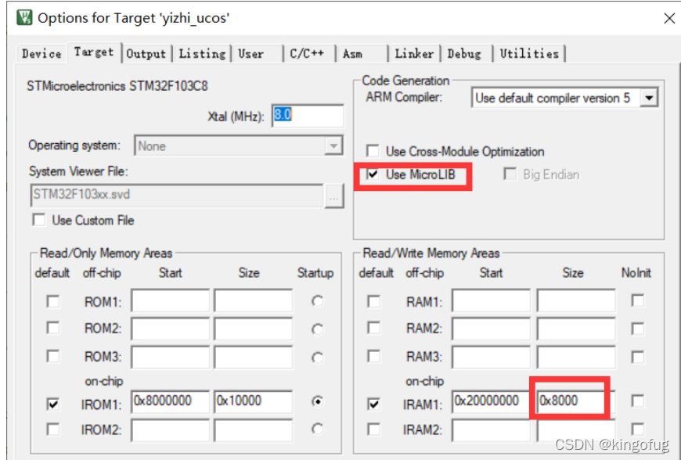
Task: Click the ROM1 Start address field
Action: coord(171,300)
